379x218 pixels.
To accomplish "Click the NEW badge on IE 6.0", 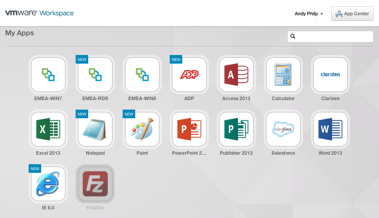I will pos(35,169).
